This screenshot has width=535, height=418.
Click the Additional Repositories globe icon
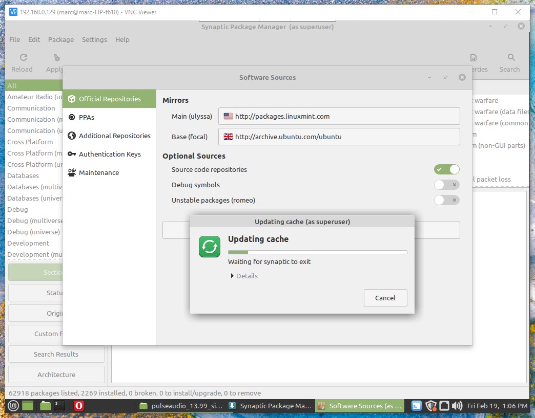72,136
